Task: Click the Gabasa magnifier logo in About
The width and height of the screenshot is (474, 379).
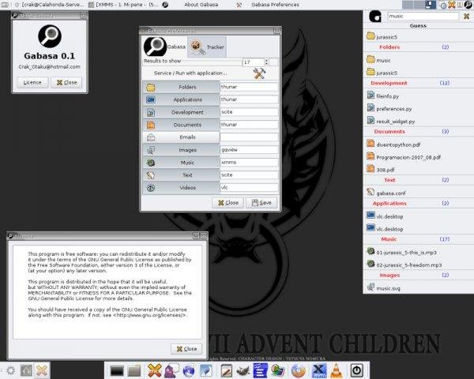Action: (x=50, y=36)
